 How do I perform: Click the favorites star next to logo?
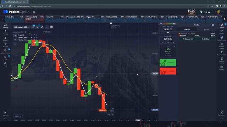click(34, 12)
